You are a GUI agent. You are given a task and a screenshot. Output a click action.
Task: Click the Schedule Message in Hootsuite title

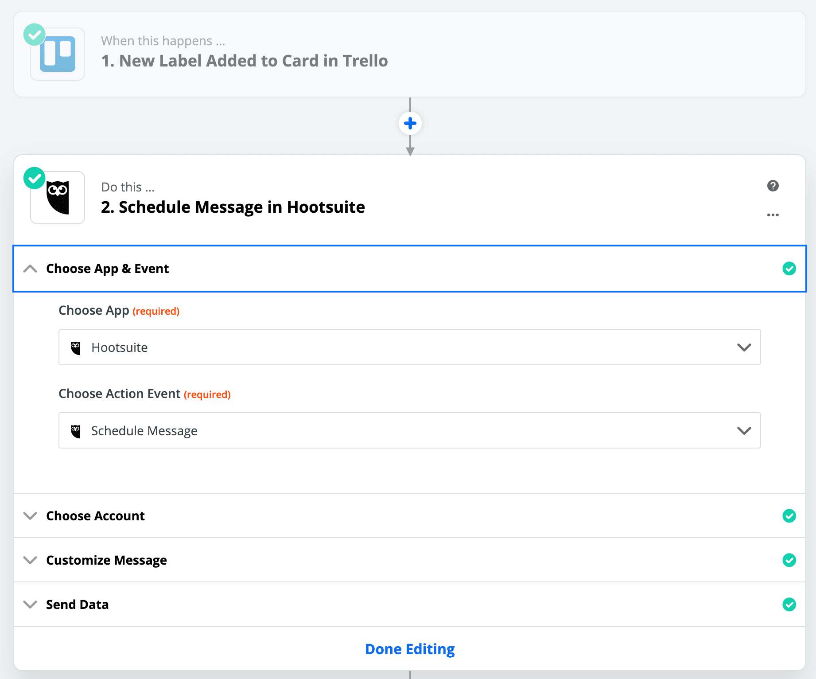[x=233, y=207]
